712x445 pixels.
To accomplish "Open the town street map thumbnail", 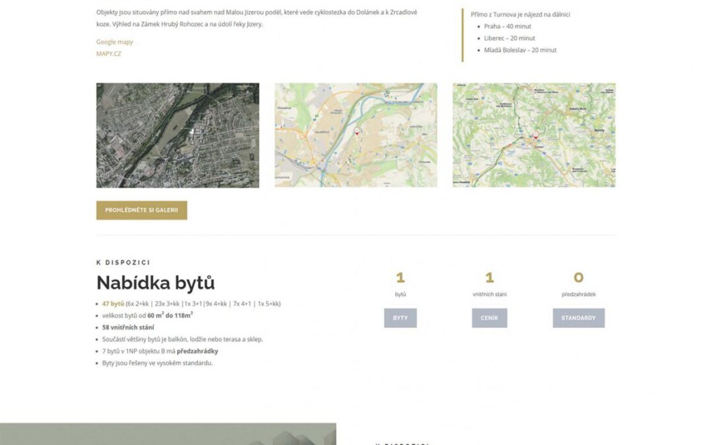I will tap(356, 135).
